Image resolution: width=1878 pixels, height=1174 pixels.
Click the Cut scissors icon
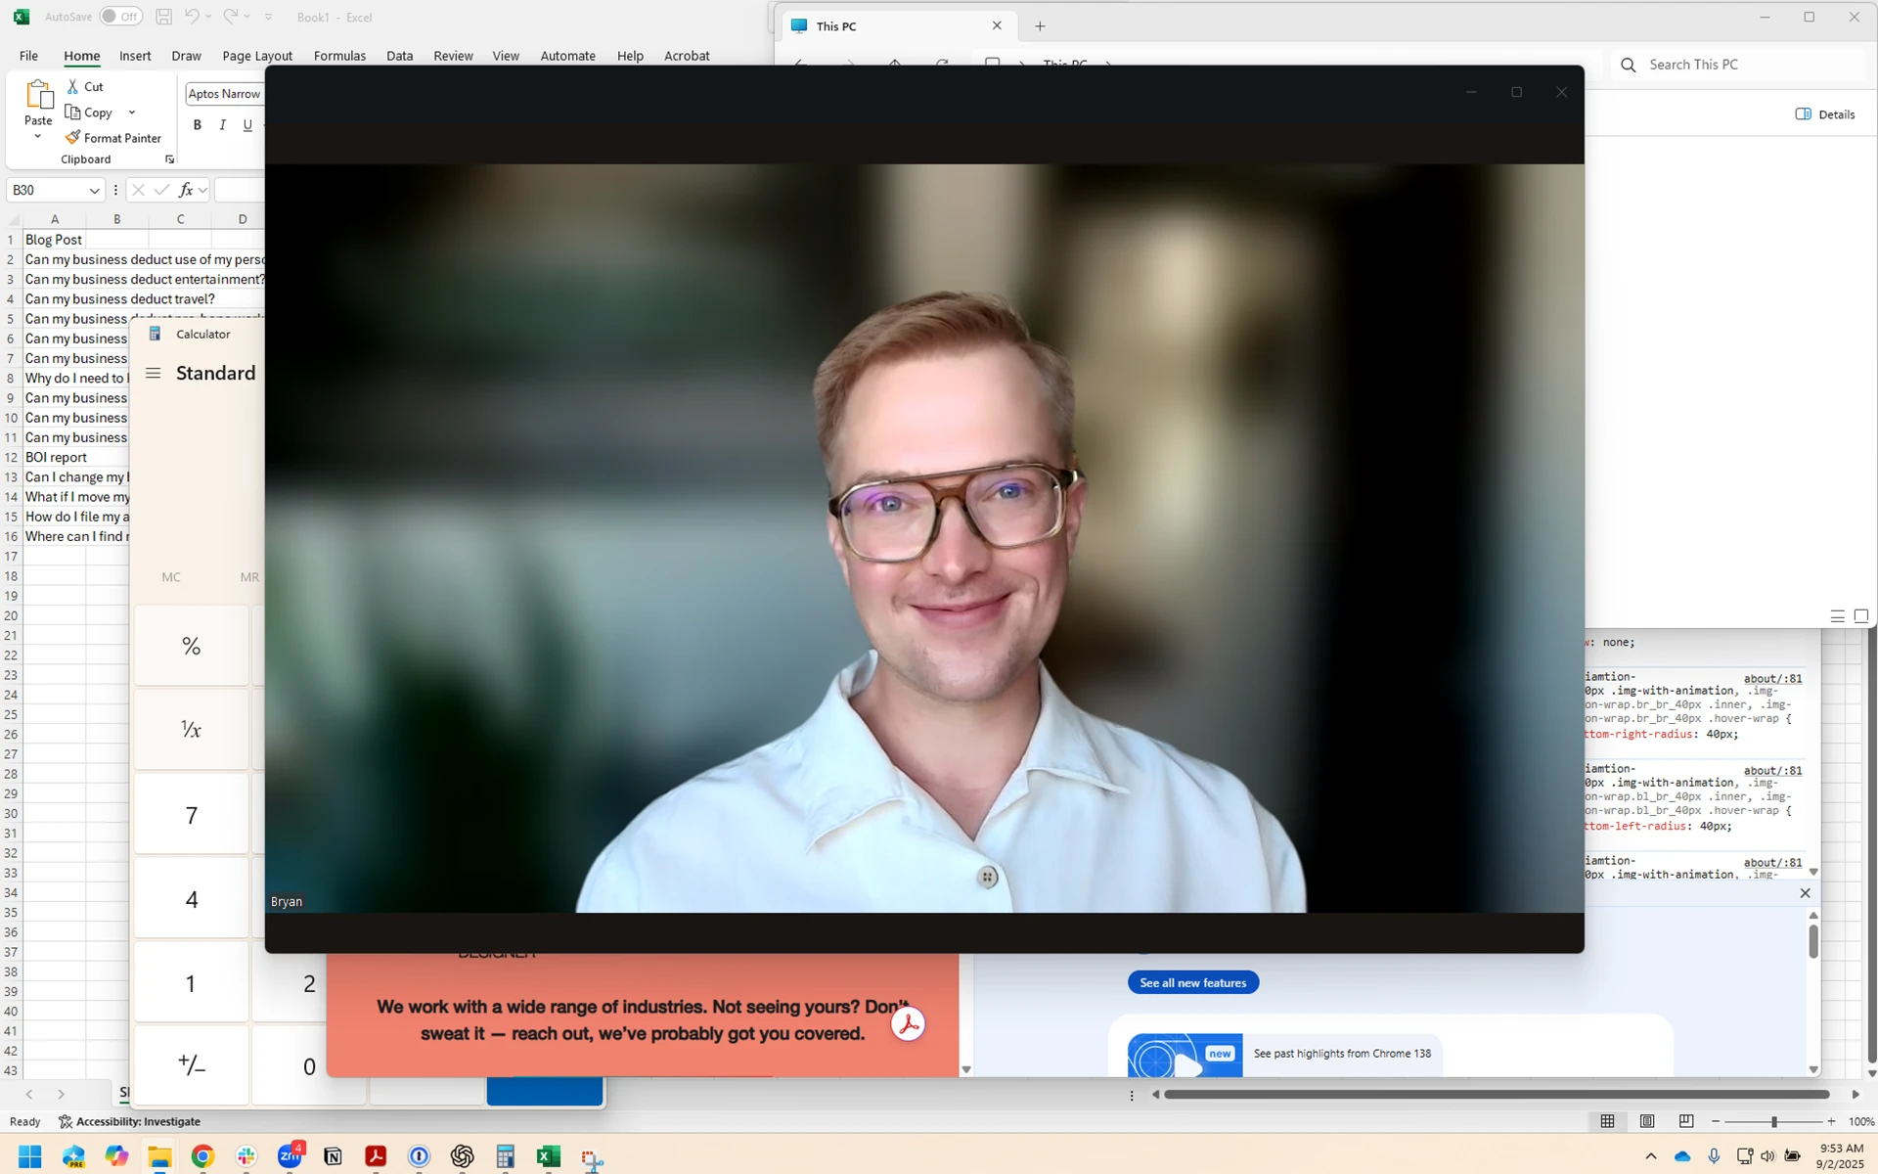(x=72, y=86)
